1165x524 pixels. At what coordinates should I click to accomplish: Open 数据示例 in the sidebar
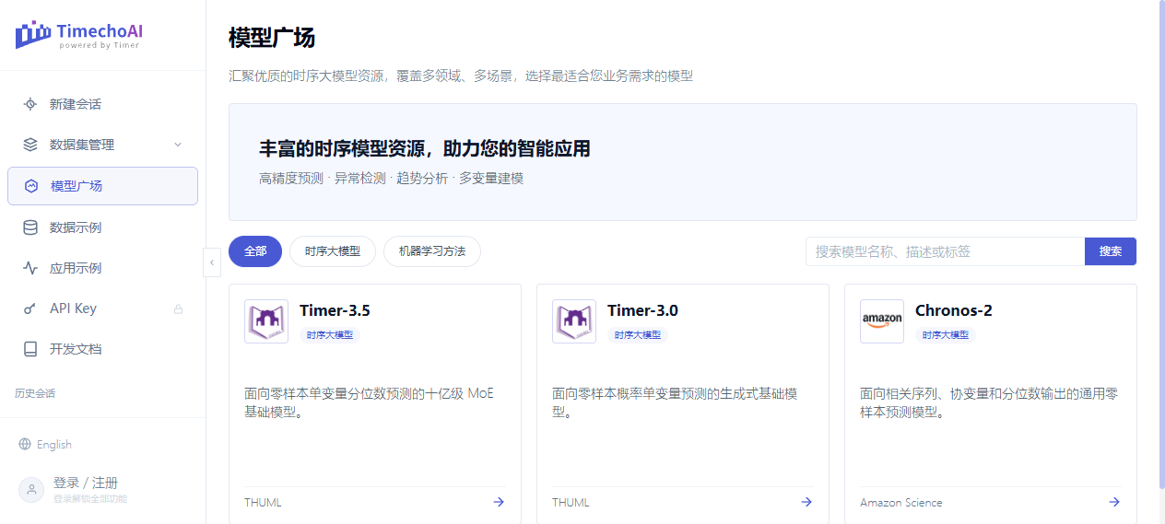tap(102, 227)
